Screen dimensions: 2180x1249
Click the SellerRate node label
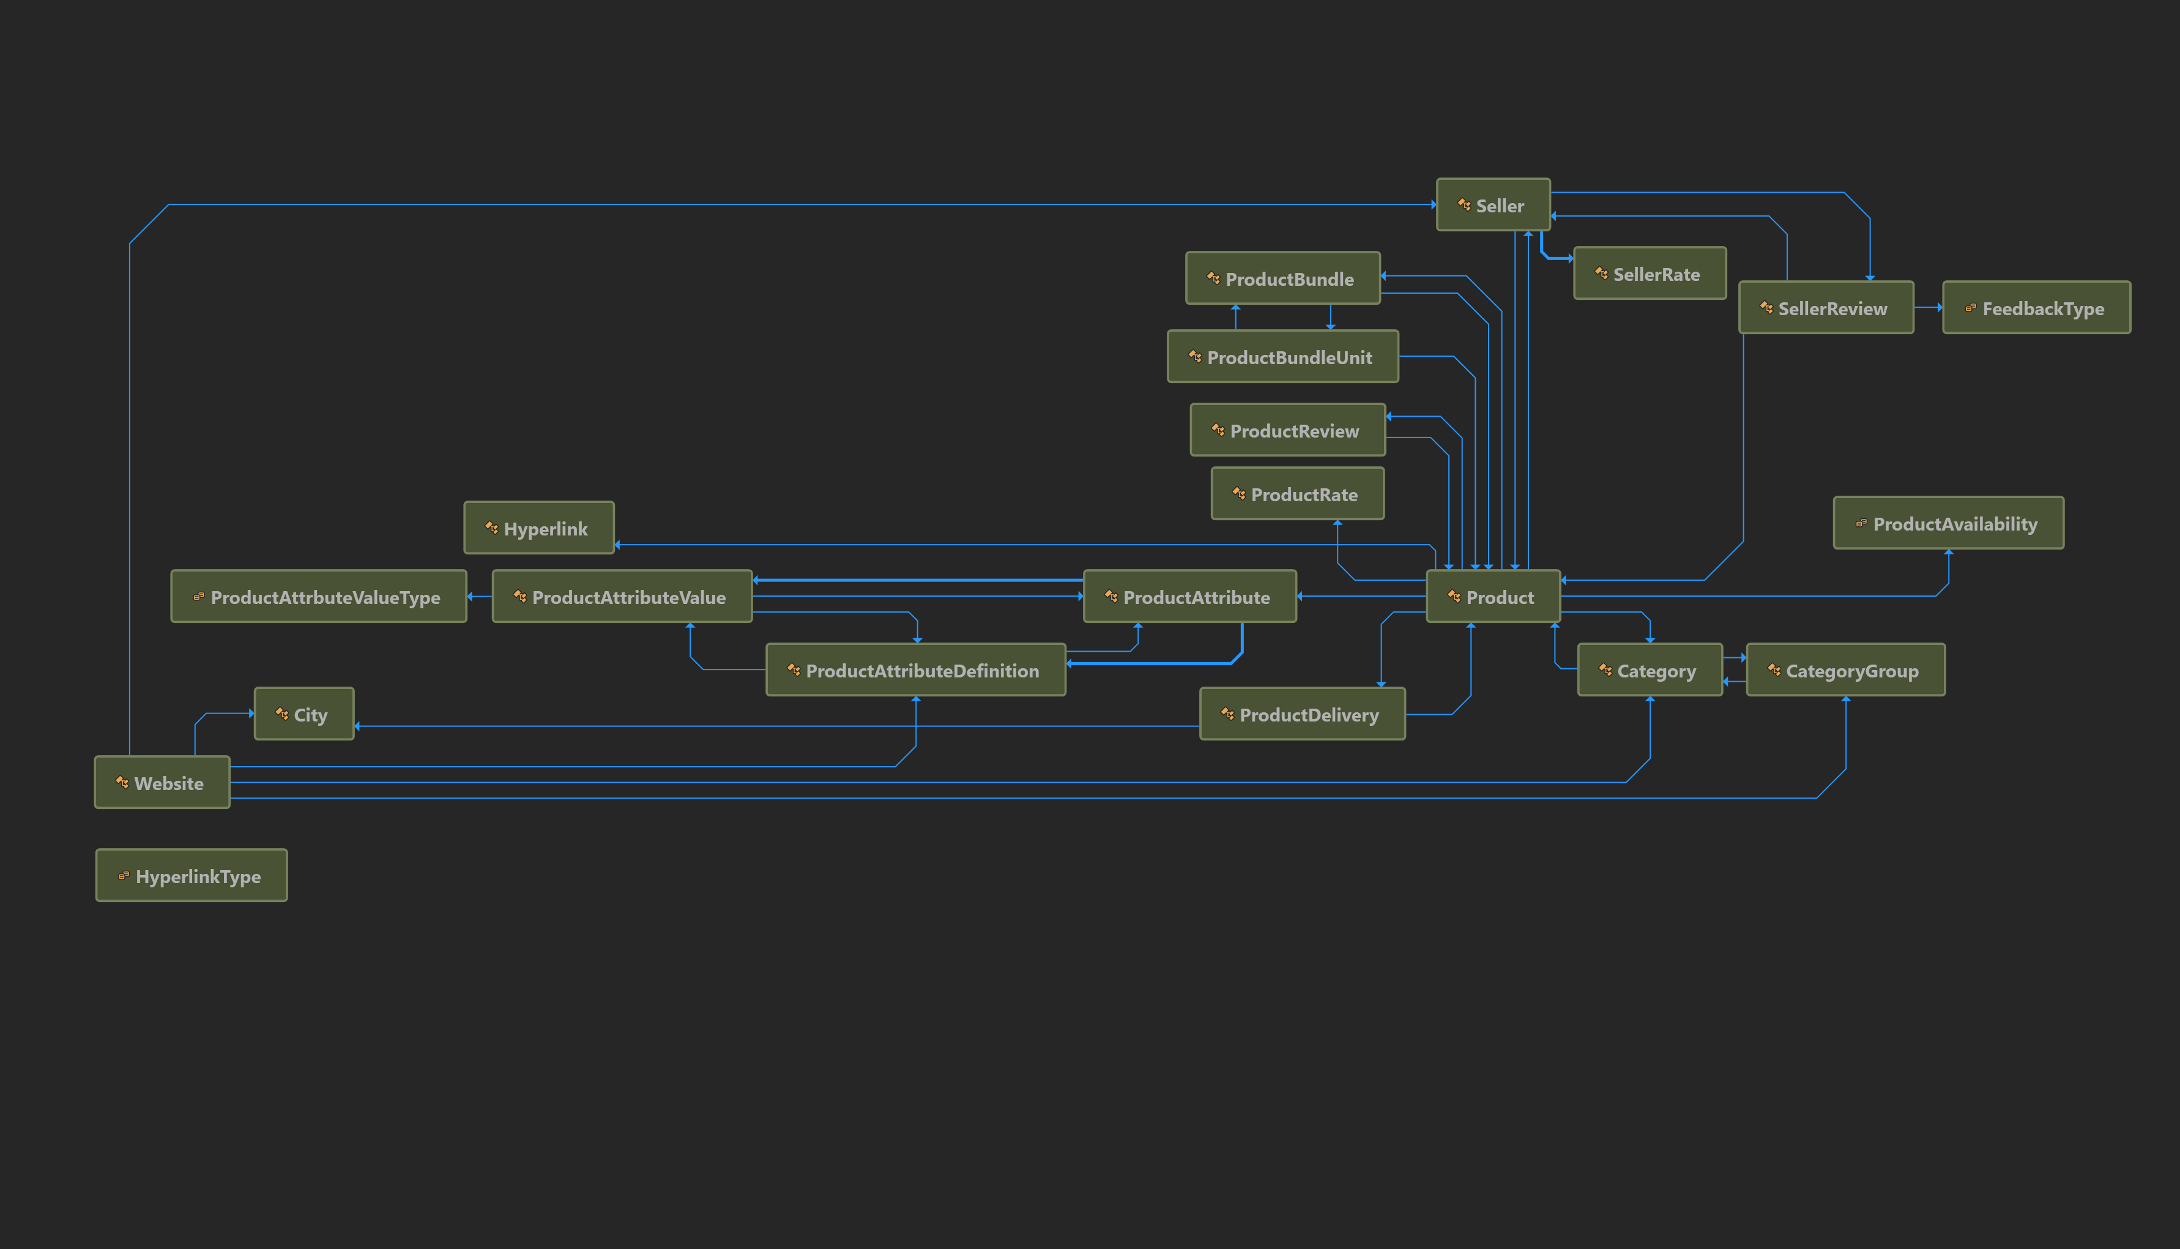coord(1656,275)
